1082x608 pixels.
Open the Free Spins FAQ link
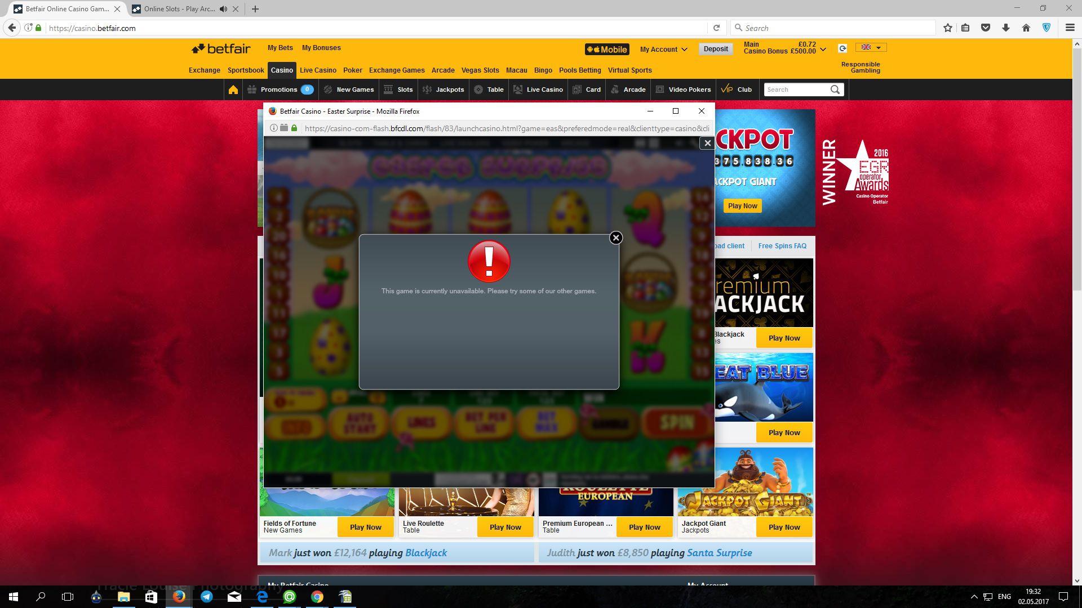[782, 246]
